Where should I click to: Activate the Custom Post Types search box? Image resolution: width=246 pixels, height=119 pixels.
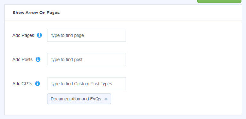[x=86, y=84]
